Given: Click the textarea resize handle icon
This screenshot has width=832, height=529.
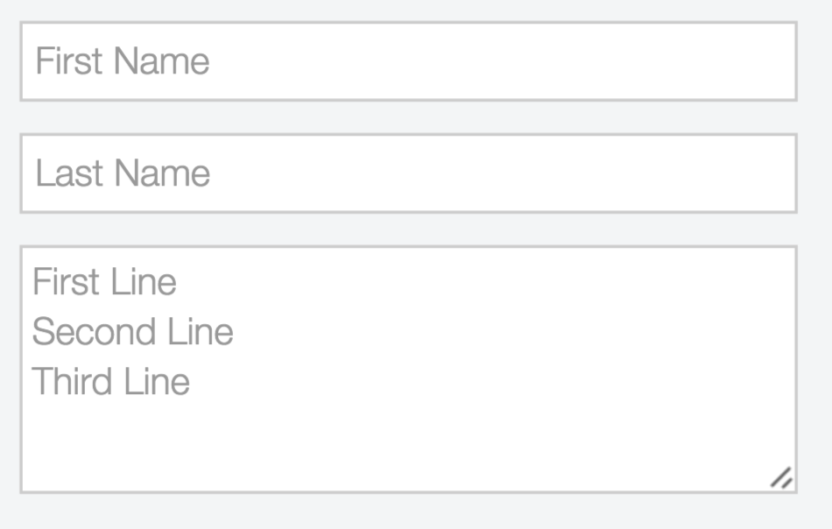Looking at the screenshot, I should point(781,478).
